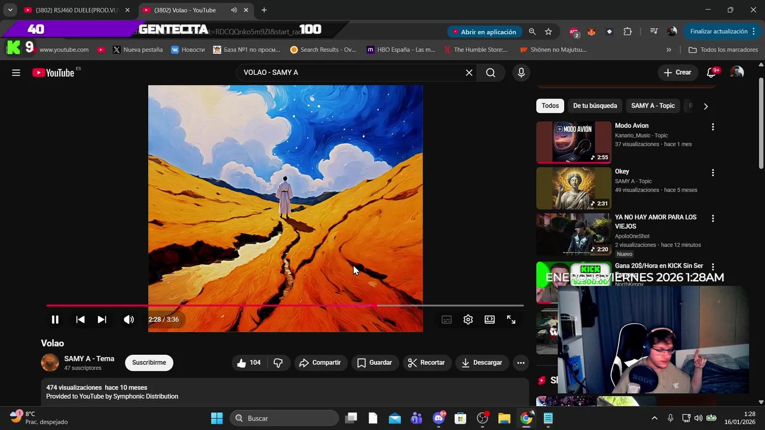The height and width of the screenshot is (430, 765).
Task: Pause the video playback
Action: [x=54, y=320]
